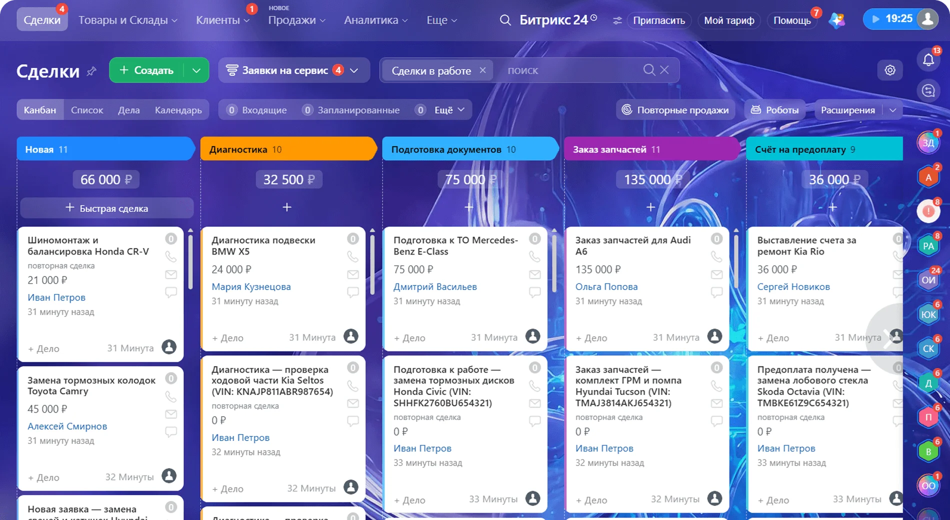Clear the search field with X icon
Screen dimensions: 950x520
[664, 70]
